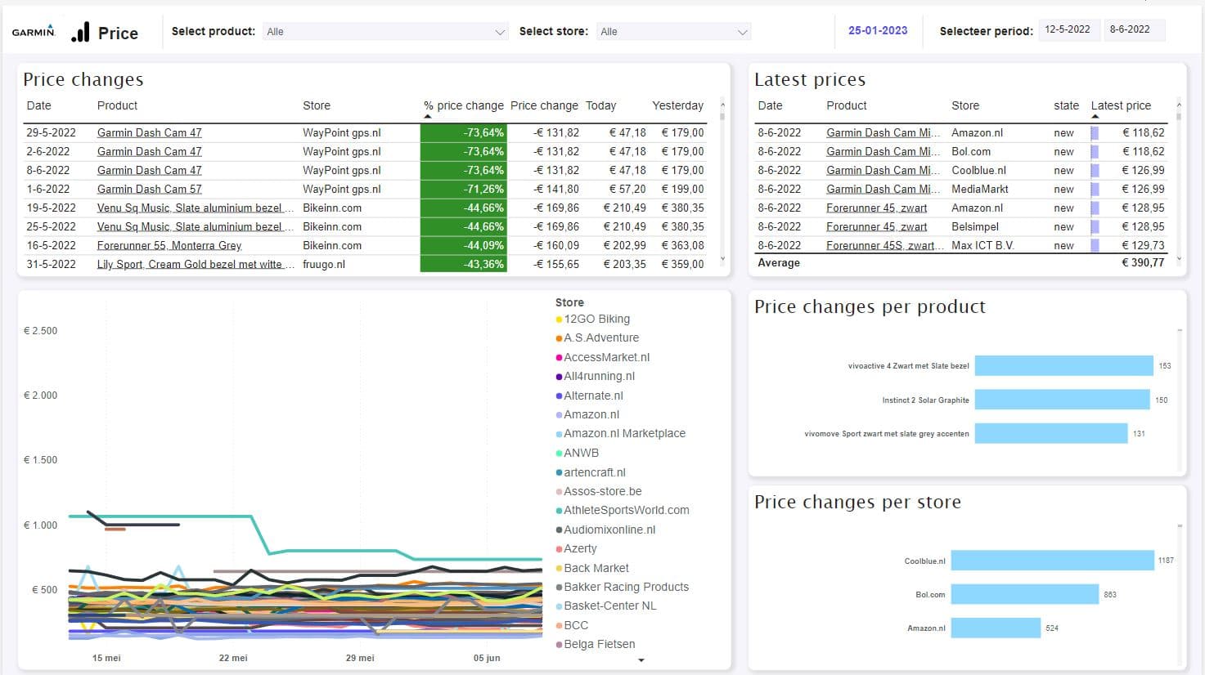
Task: Open the Select product dropdown
Action: pyautogui.click(x=385, y=32)
